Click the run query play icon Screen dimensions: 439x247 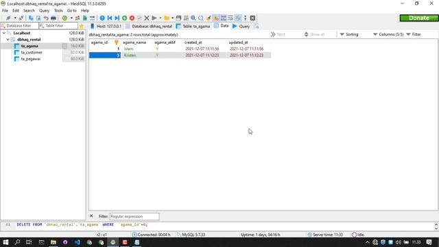pyautogui.click(x=154, y=18)
